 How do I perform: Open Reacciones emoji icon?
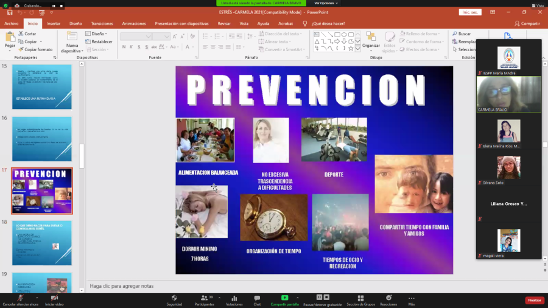click(388, 298)
